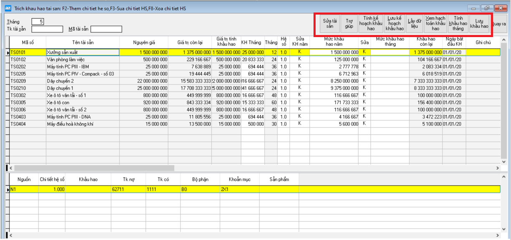
Task: Select the 'Dây chuyền 2' asset row
Action: click(83, 81)
